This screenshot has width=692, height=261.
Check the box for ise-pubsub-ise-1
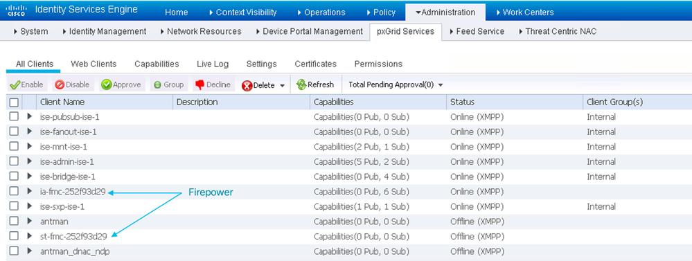14,117
